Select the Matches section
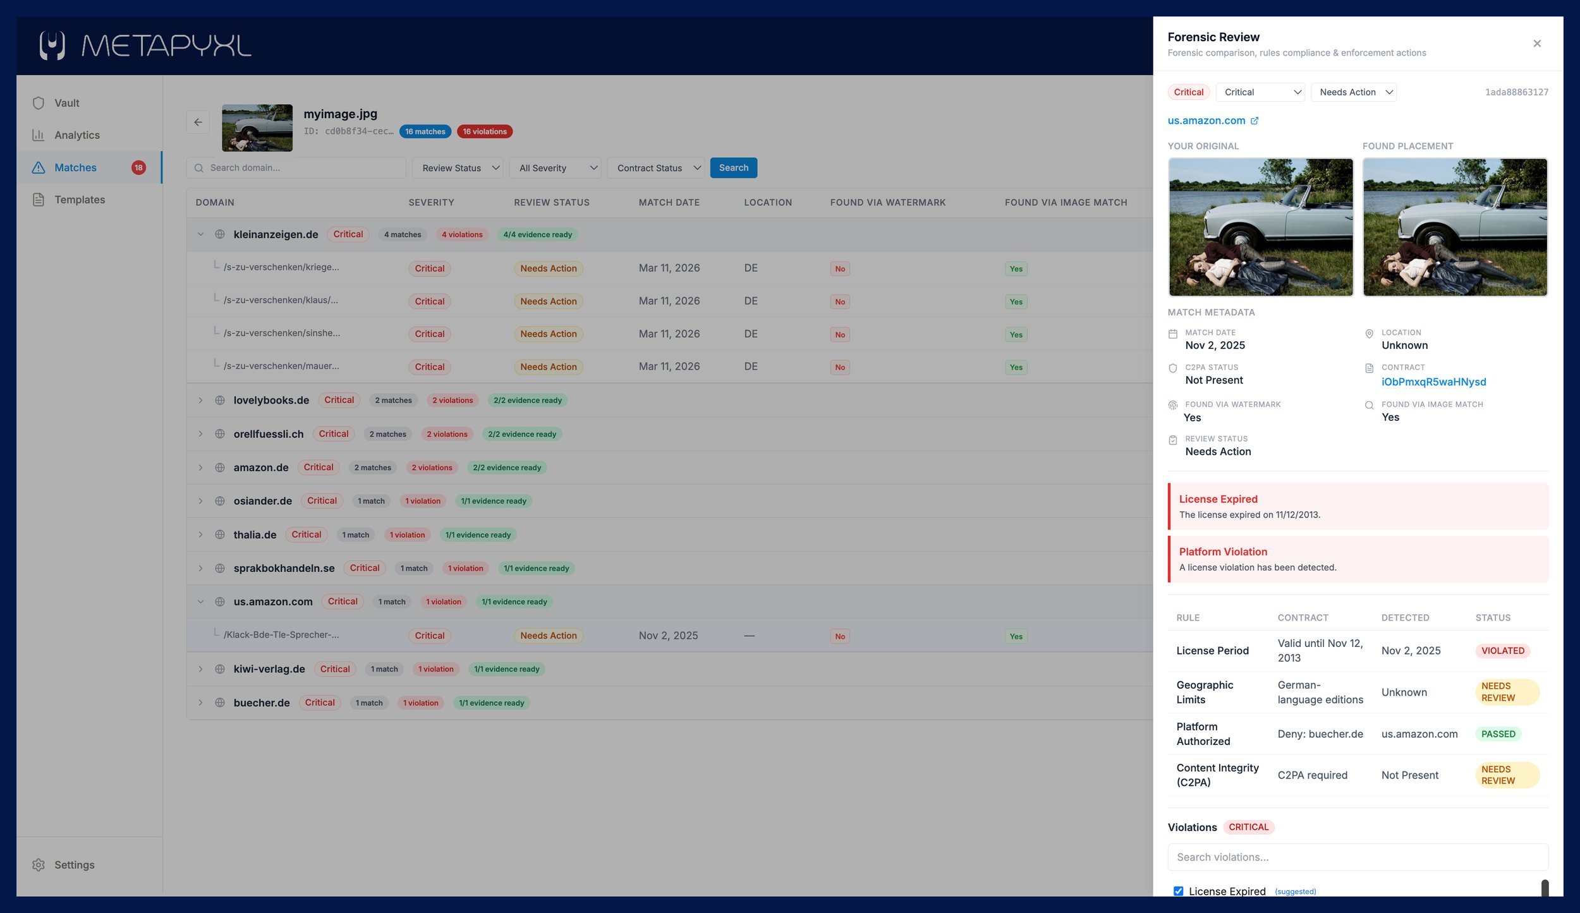 pyautogui.click(x=89, y=167)
